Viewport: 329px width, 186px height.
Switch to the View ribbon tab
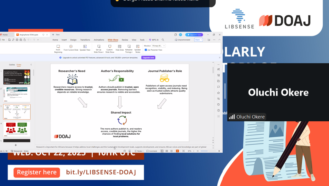134,40
